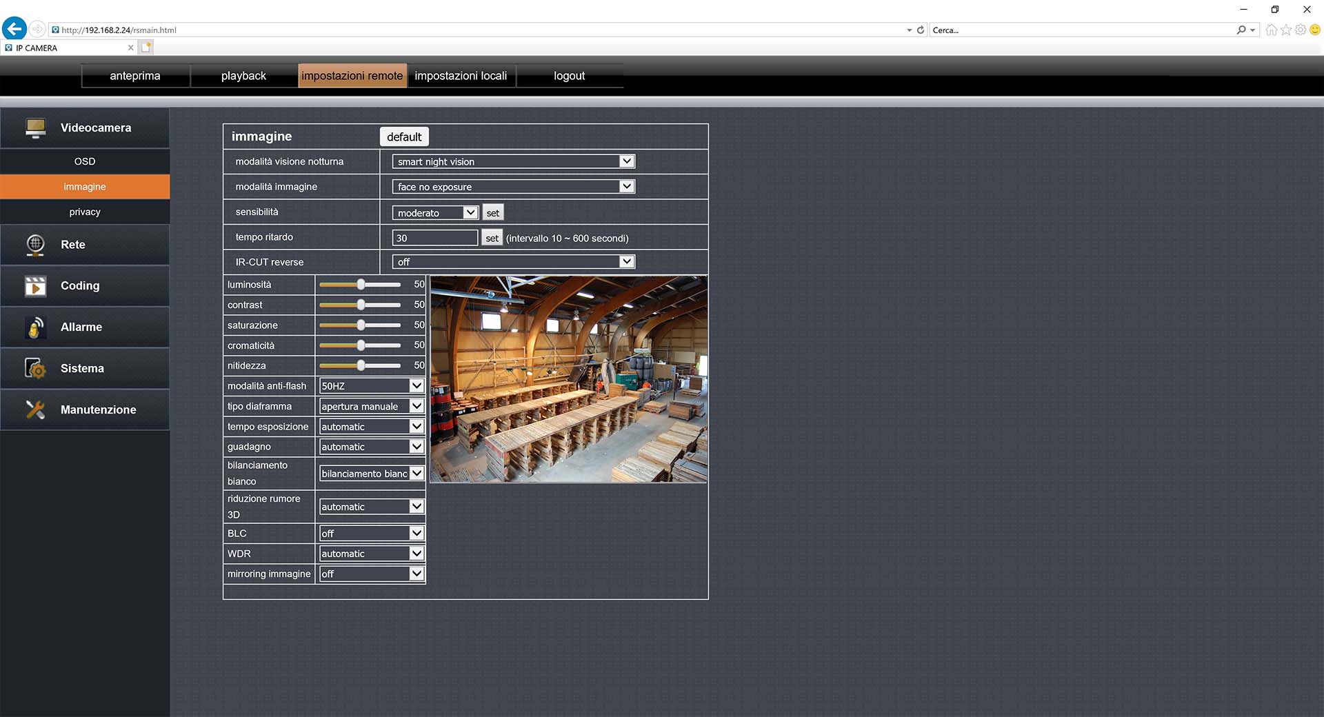
Task: Open the BLC off dropdown
Action: pos(371,534)
